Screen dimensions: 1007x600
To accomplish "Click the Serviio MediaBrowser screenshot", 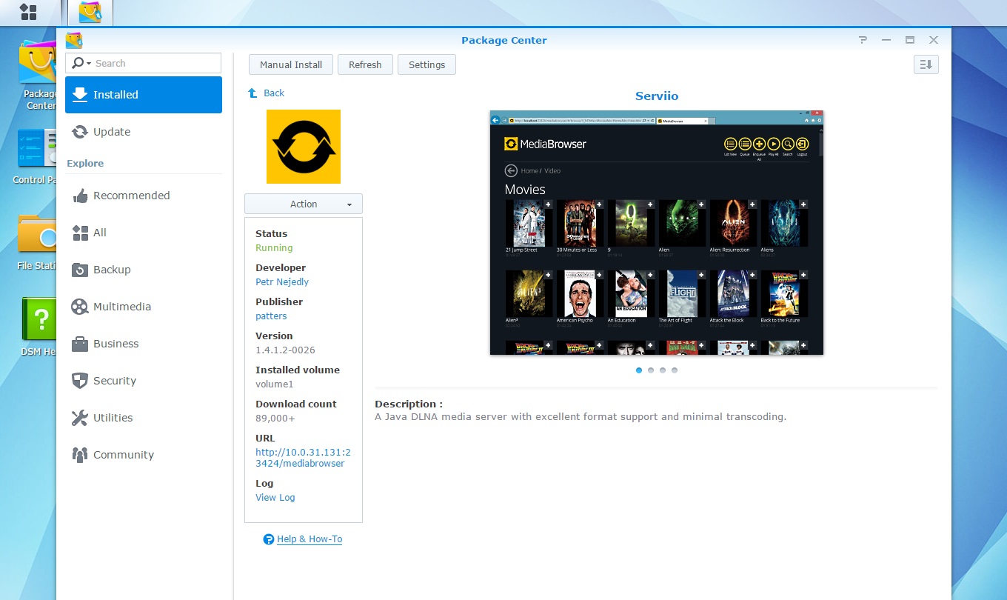I will pyautogui.click(x=657, y=233).
